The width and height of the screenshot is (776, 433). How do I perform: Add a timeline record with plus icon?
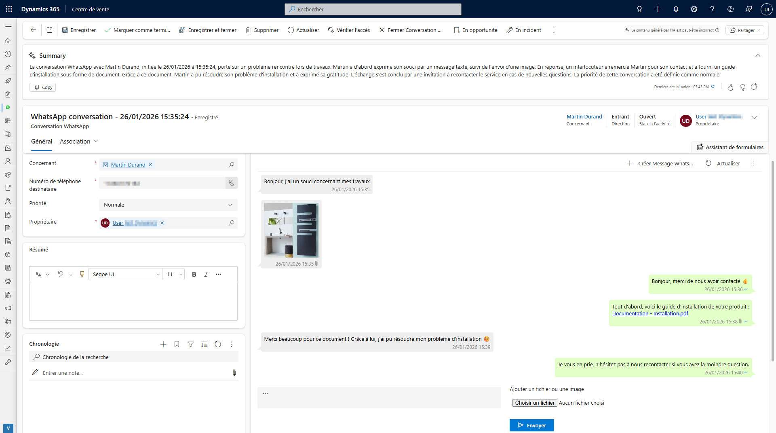click(163, 344)
